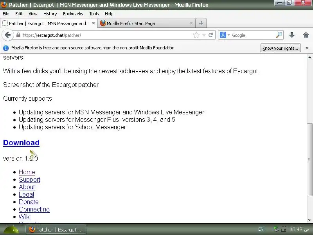Click the Google search input field

click(252, 35)
